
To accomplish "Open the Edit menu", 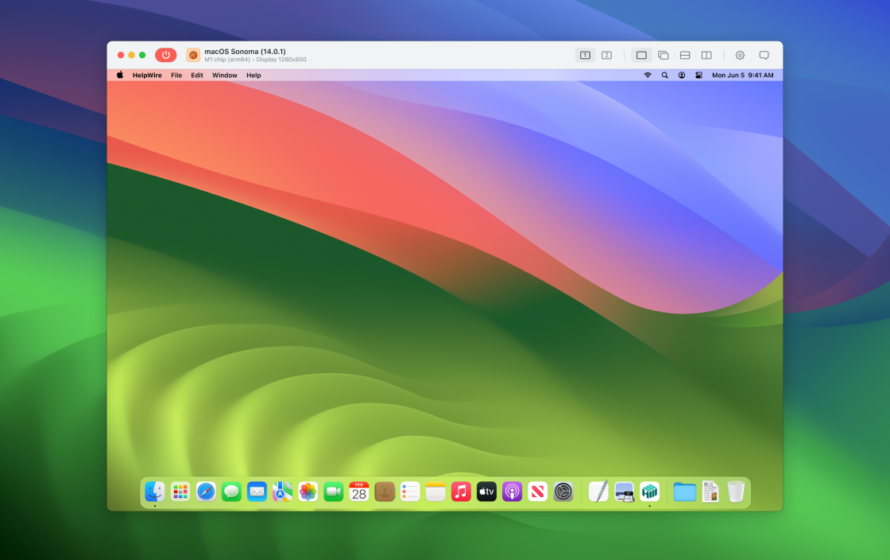I will [x=197, y=75].
